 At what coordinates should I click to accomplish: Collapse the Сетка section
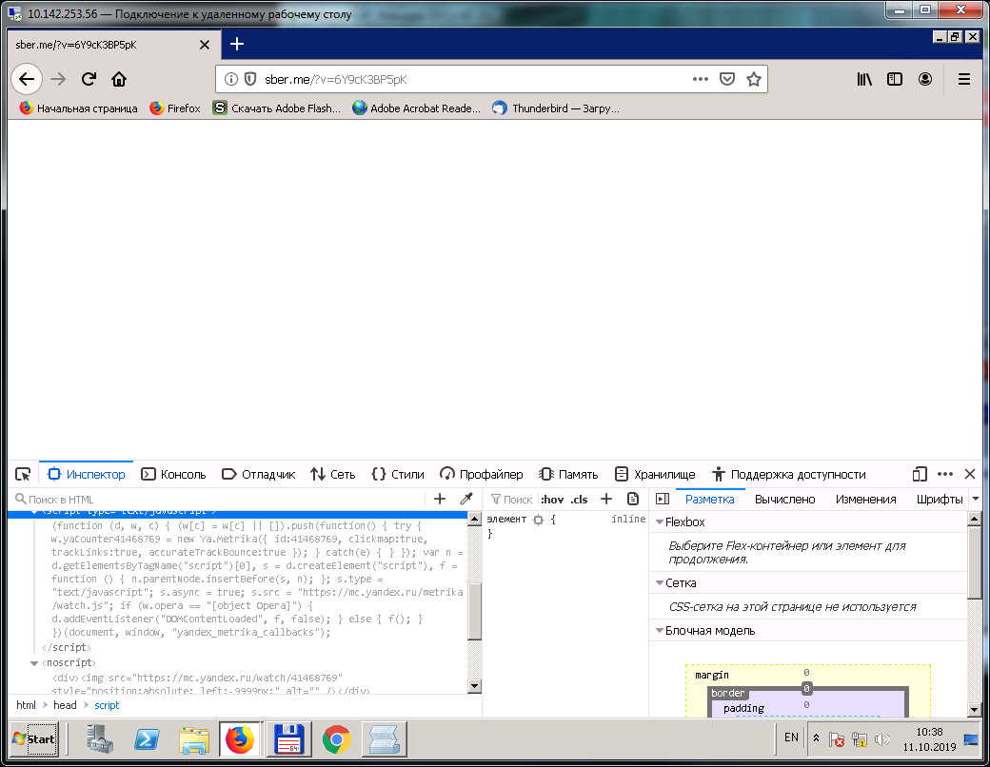coord(660,582)
